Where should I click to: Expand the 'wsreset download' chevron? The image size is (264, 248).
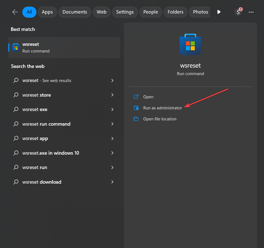pos(112,182)
